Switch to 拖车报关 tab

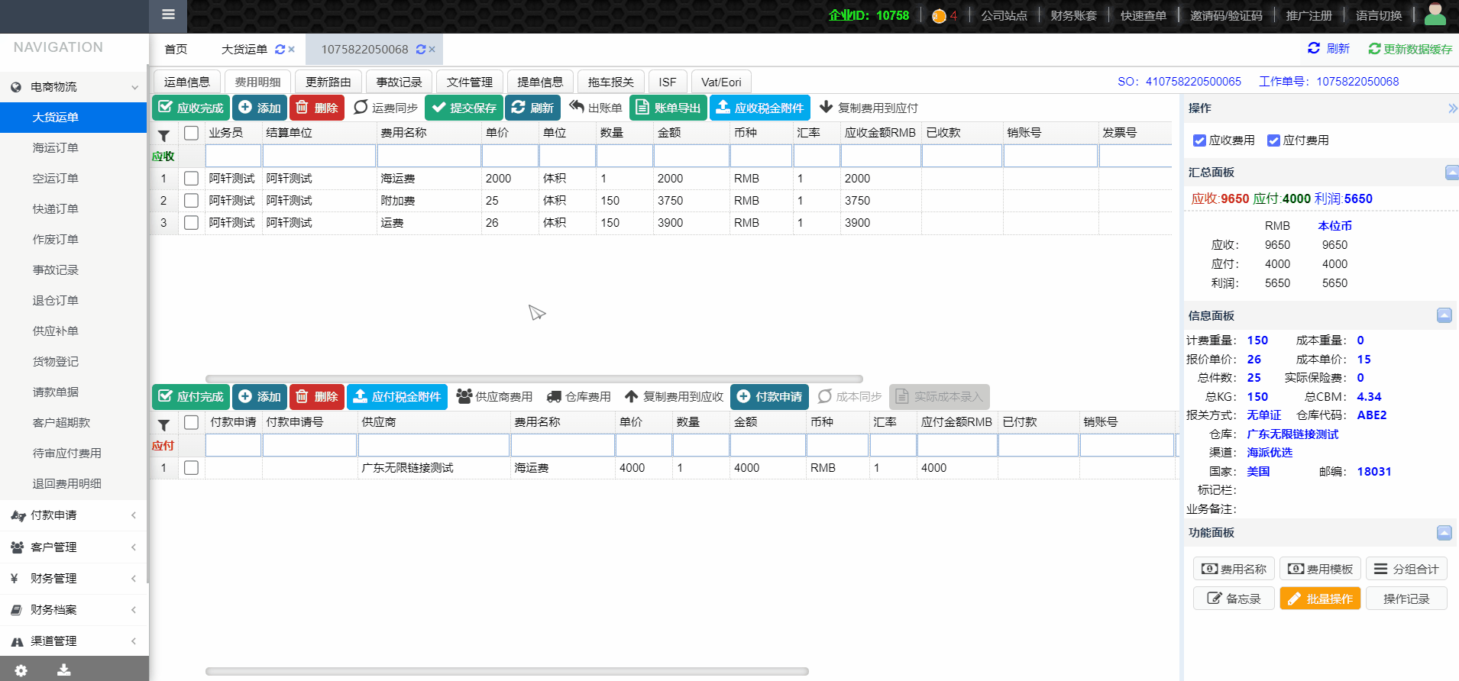click(x=611, y=82)
